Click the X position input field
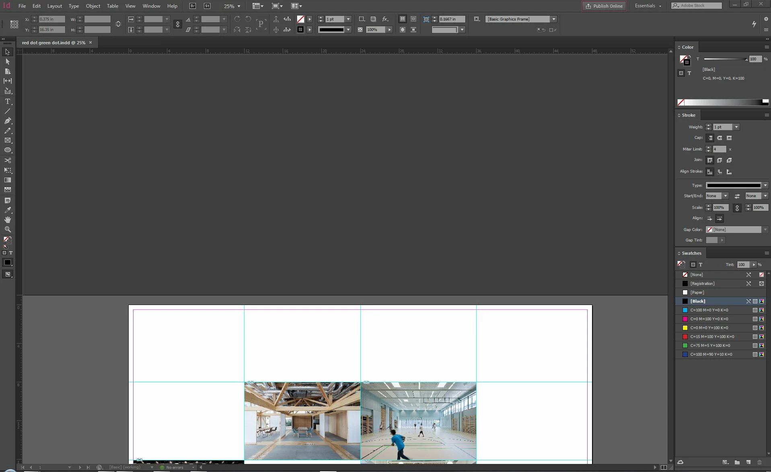 point(52,19)
